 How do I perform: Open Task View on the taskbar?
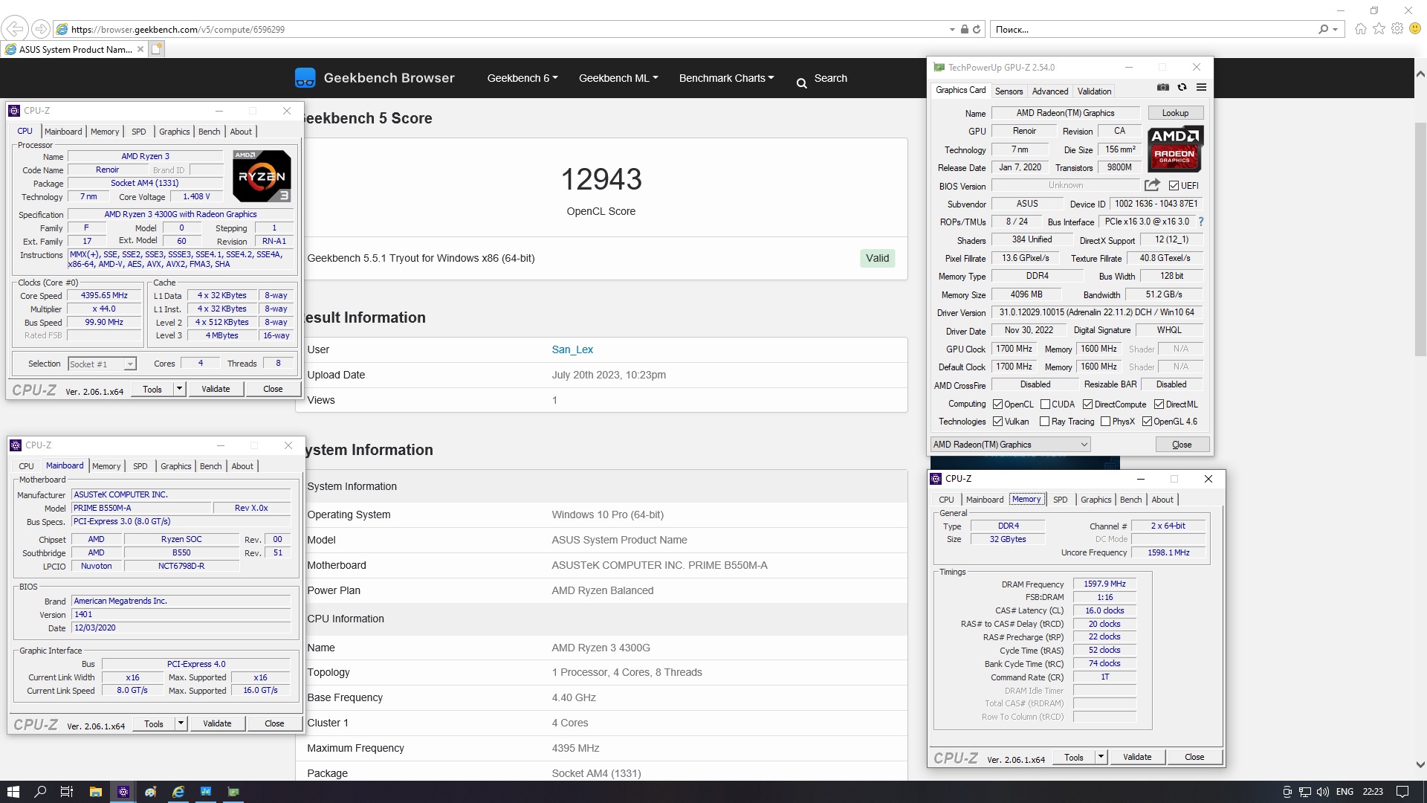(x=67, y=792)
